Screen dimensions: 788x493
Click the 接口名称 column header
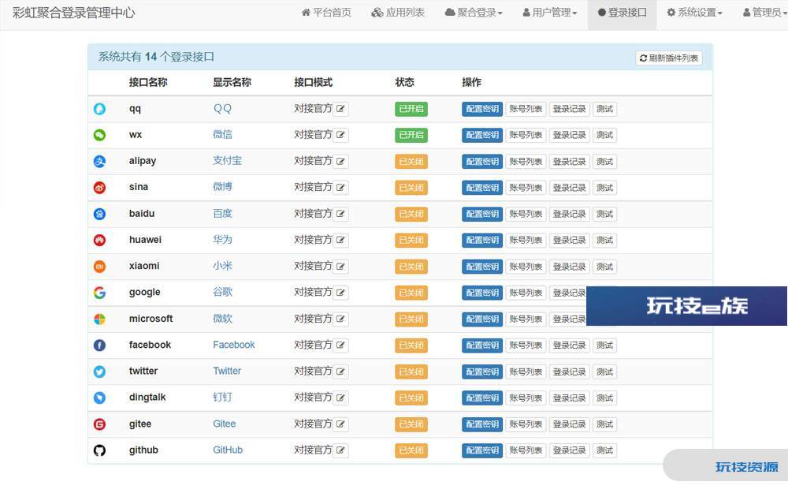[148, 83]
